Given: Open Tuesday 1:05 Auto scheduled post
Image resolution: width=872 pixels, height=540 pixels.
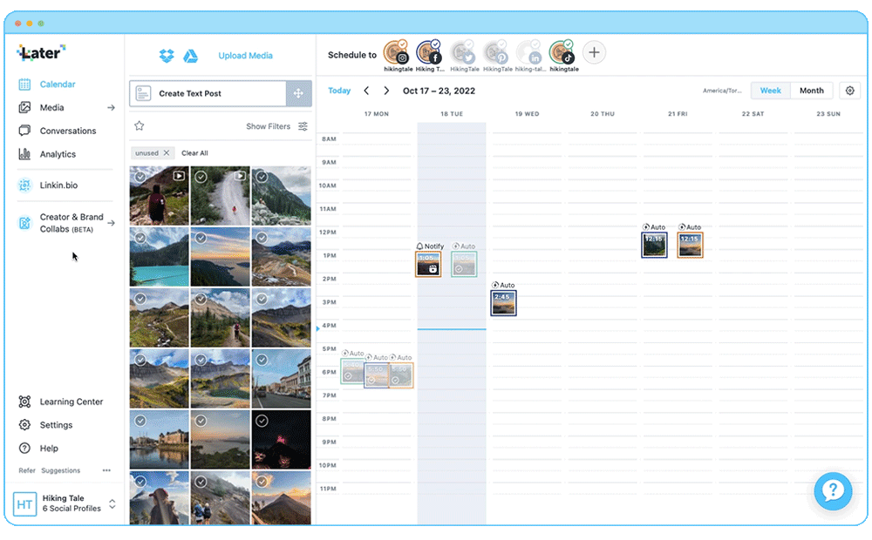Looking at the screenshot, I should point(464,264).
